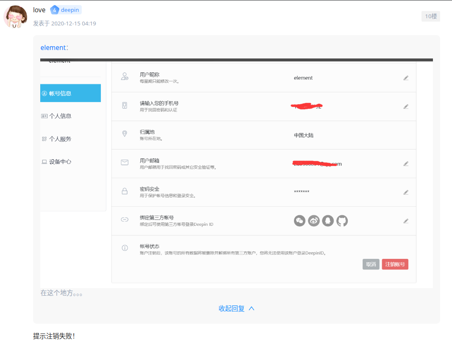Click the GitHub binding icon
The width and height of the screenshot is (452, 344).
click(x=342, y=221)
